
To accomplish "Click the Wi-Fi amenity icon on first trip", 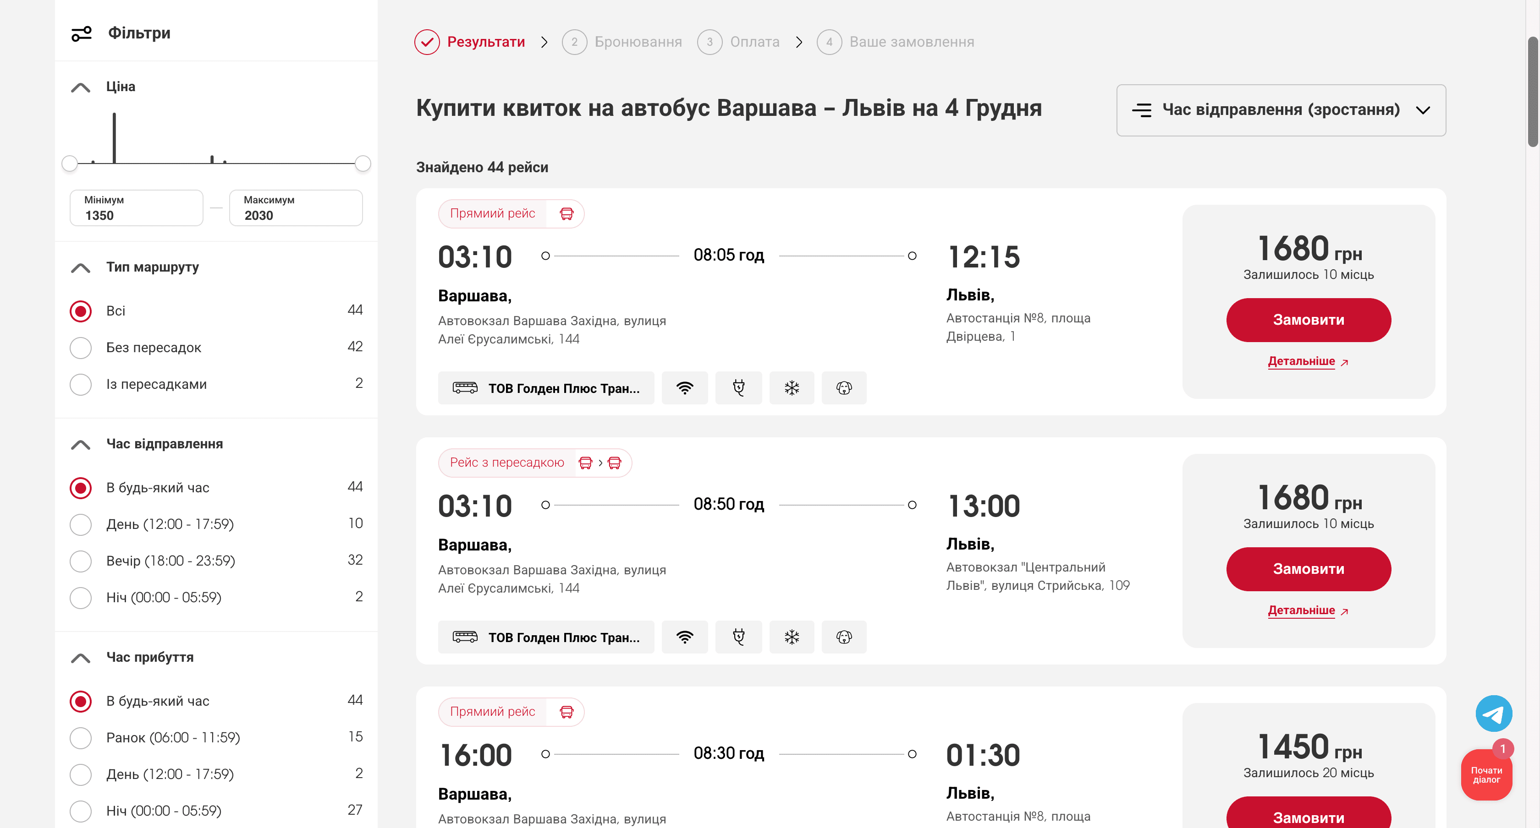I will 685,388.
